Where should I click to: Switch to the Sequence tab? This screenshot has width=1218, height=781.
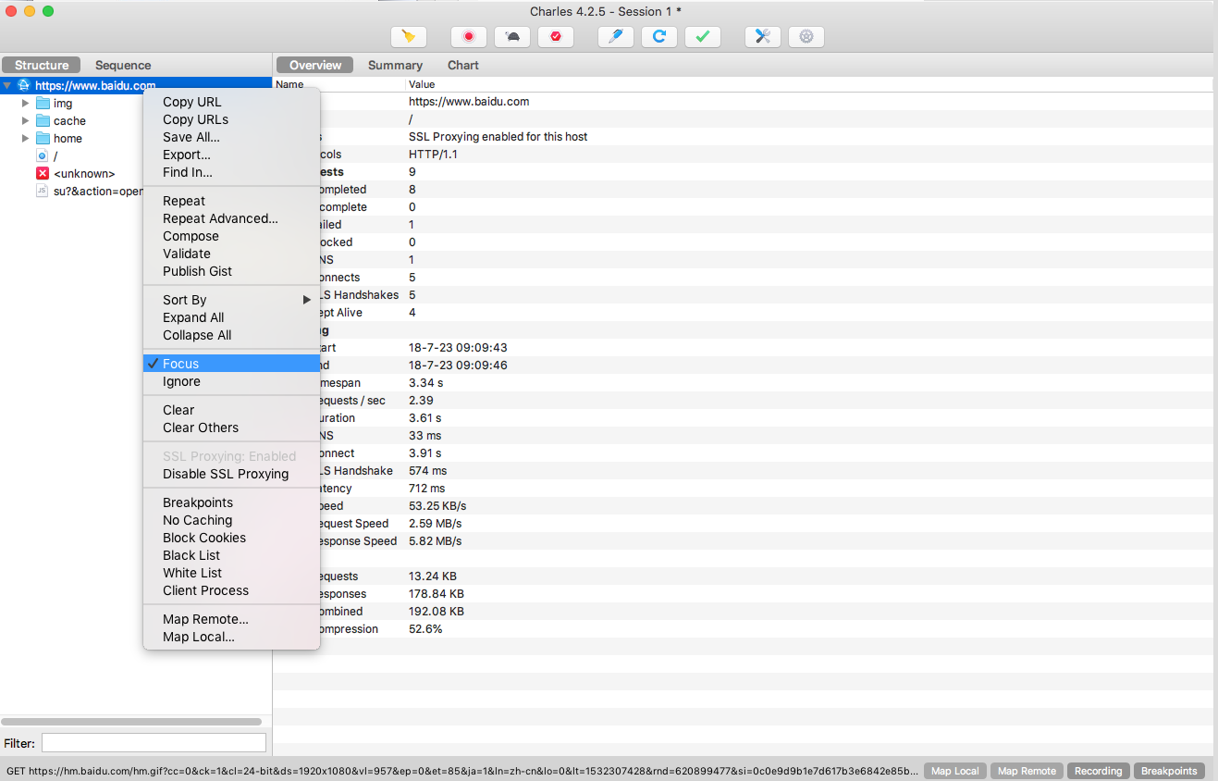123,65
